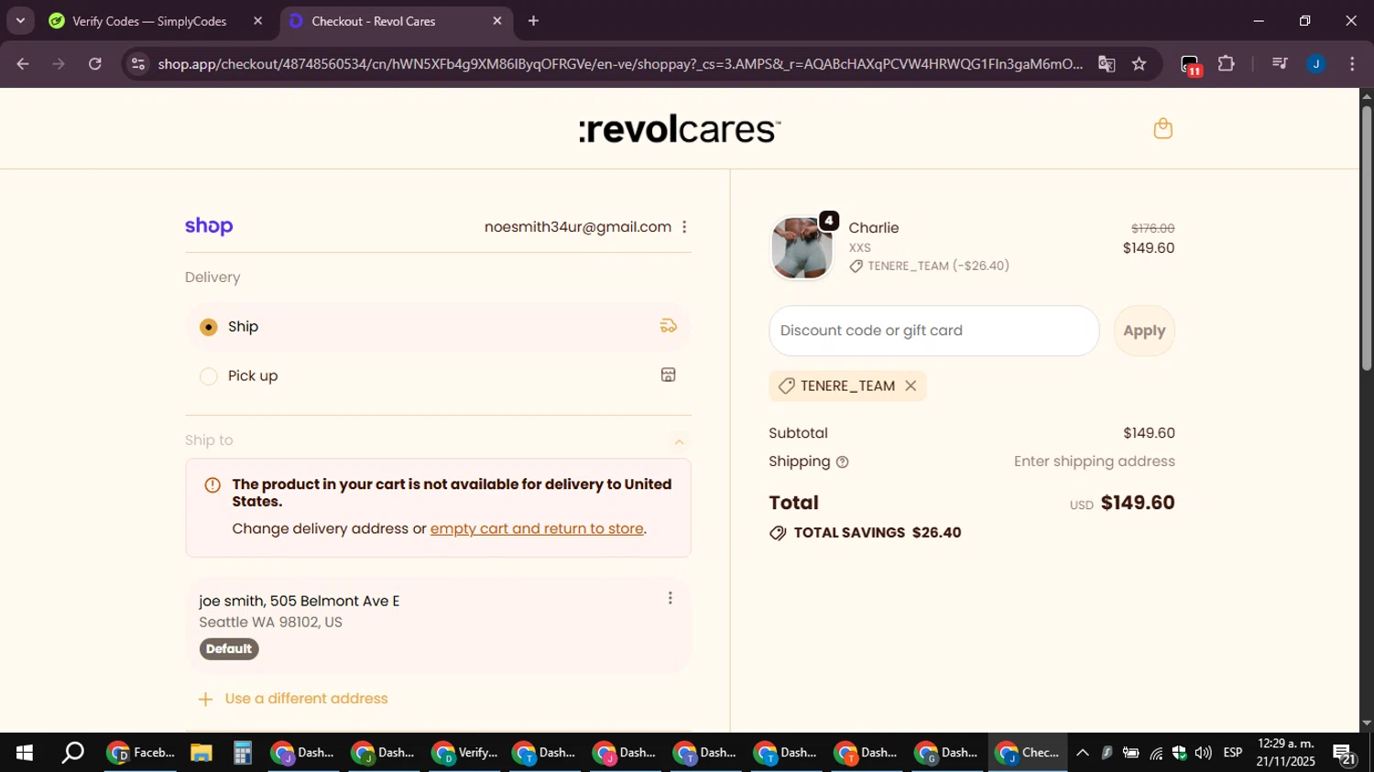Viewport: 1374px width, 772px height.
Task: Open the clock and calendar flyout
Action: point(1286,753)
